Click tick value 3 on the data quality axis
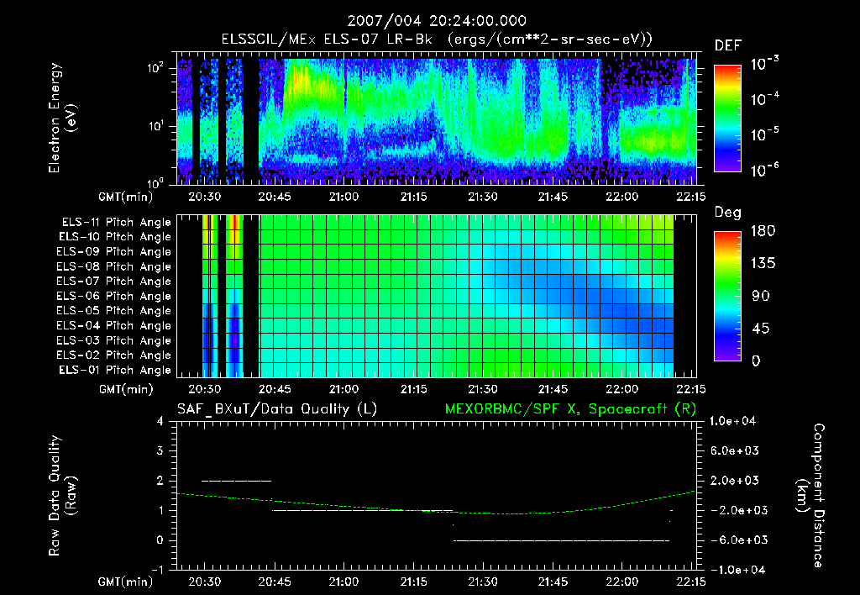The image size is (860, 595). [x=160, y=450]
